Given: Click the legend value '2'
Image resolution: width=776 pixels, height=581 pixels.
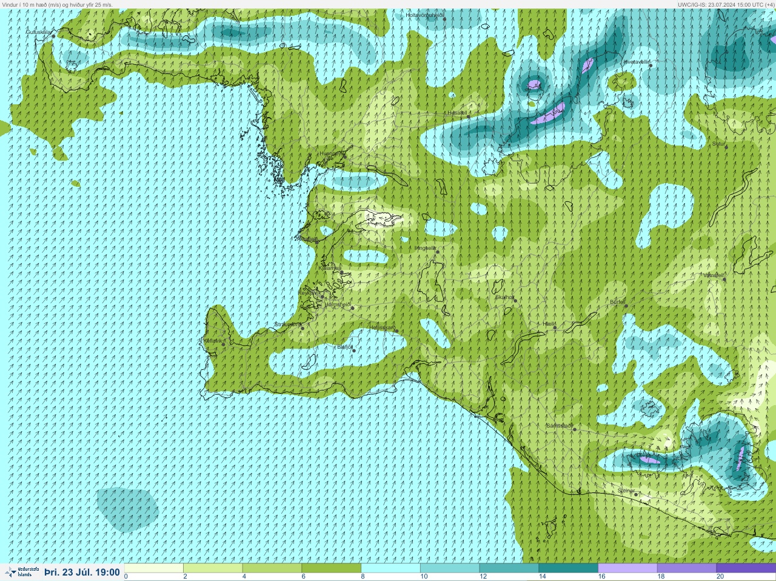Looking at the screenshot, I should tap(185, 577).
